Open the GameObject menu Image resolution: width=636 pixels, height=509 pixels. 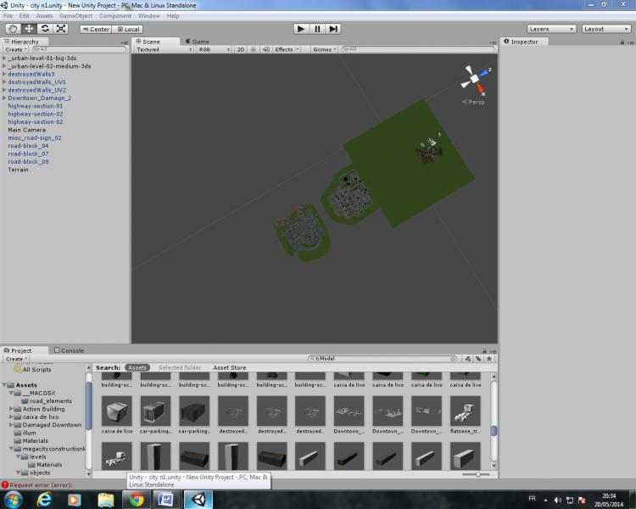click(x=75, y=16)
